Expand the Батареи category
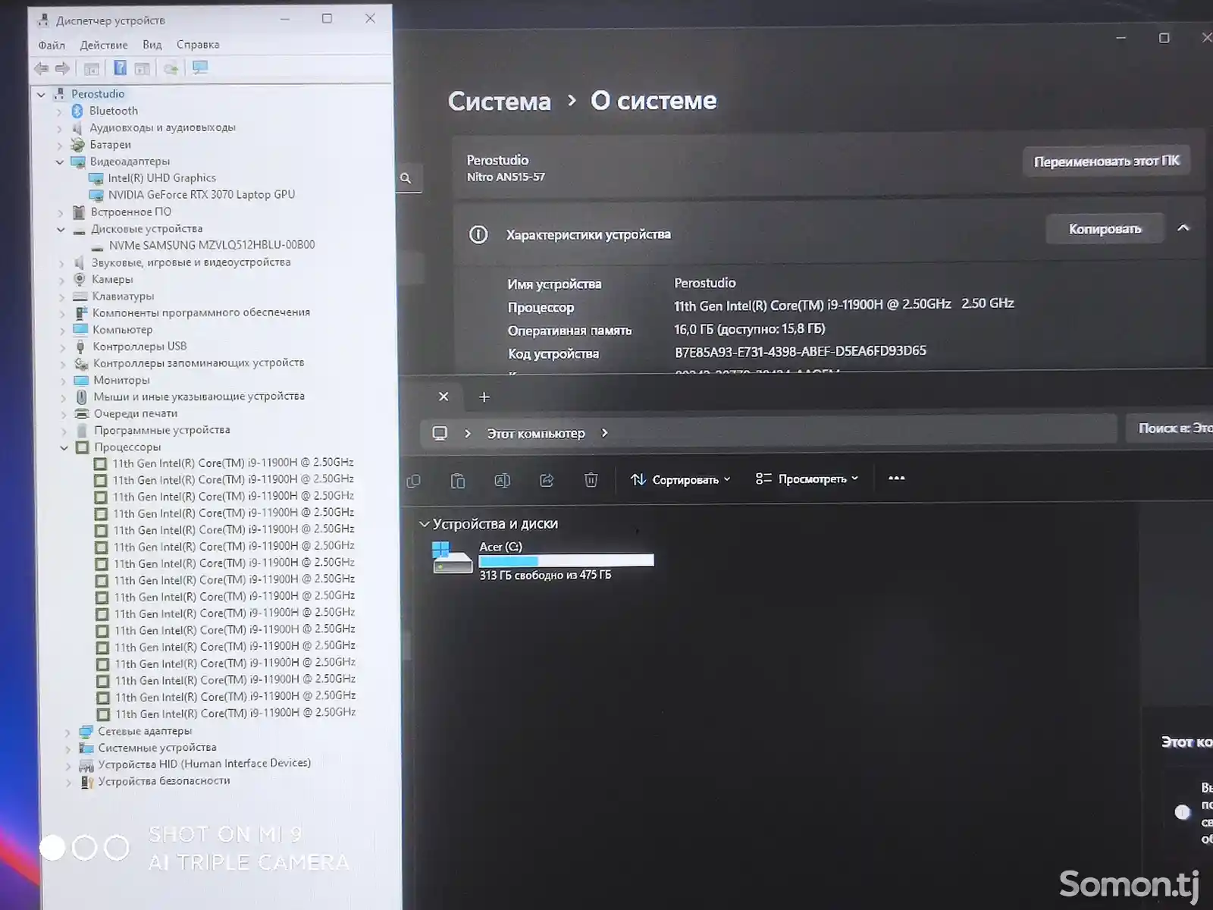Image resolution: width=1213 pixels, height=910 pixels. coord(59,145)
